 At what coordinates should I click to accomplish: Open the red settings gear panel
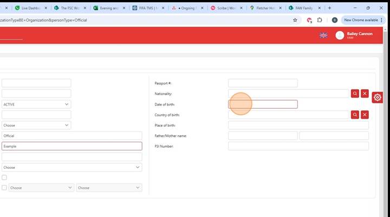[378, 97]
